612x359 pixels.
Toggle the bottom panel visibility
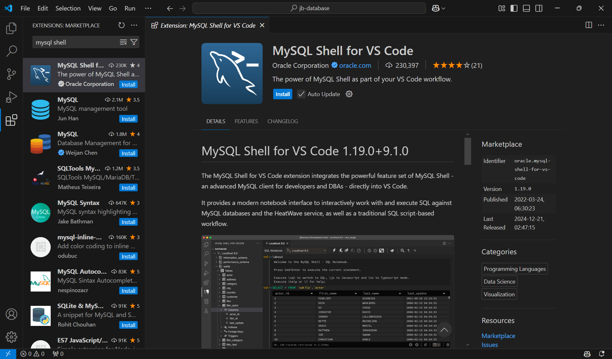[526, 8]
